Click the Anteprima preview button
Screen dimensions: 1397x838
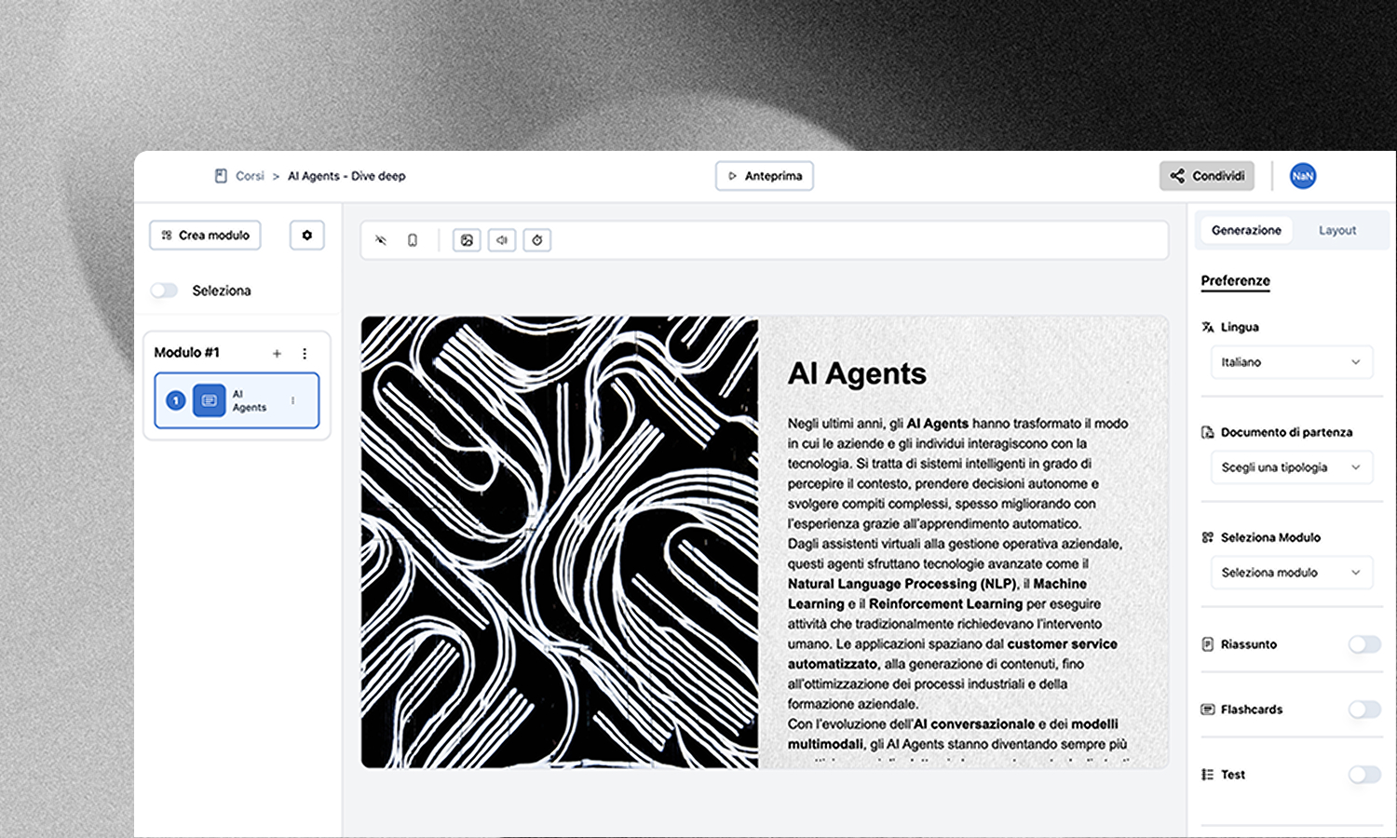[765, 176]
